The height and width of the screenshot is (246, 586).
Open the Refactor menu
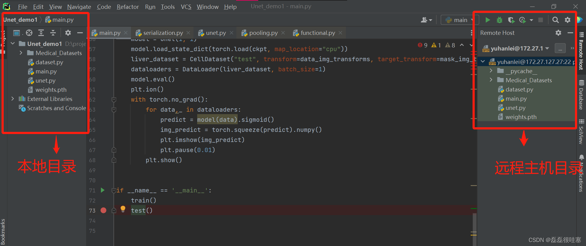tap(128, 7)
